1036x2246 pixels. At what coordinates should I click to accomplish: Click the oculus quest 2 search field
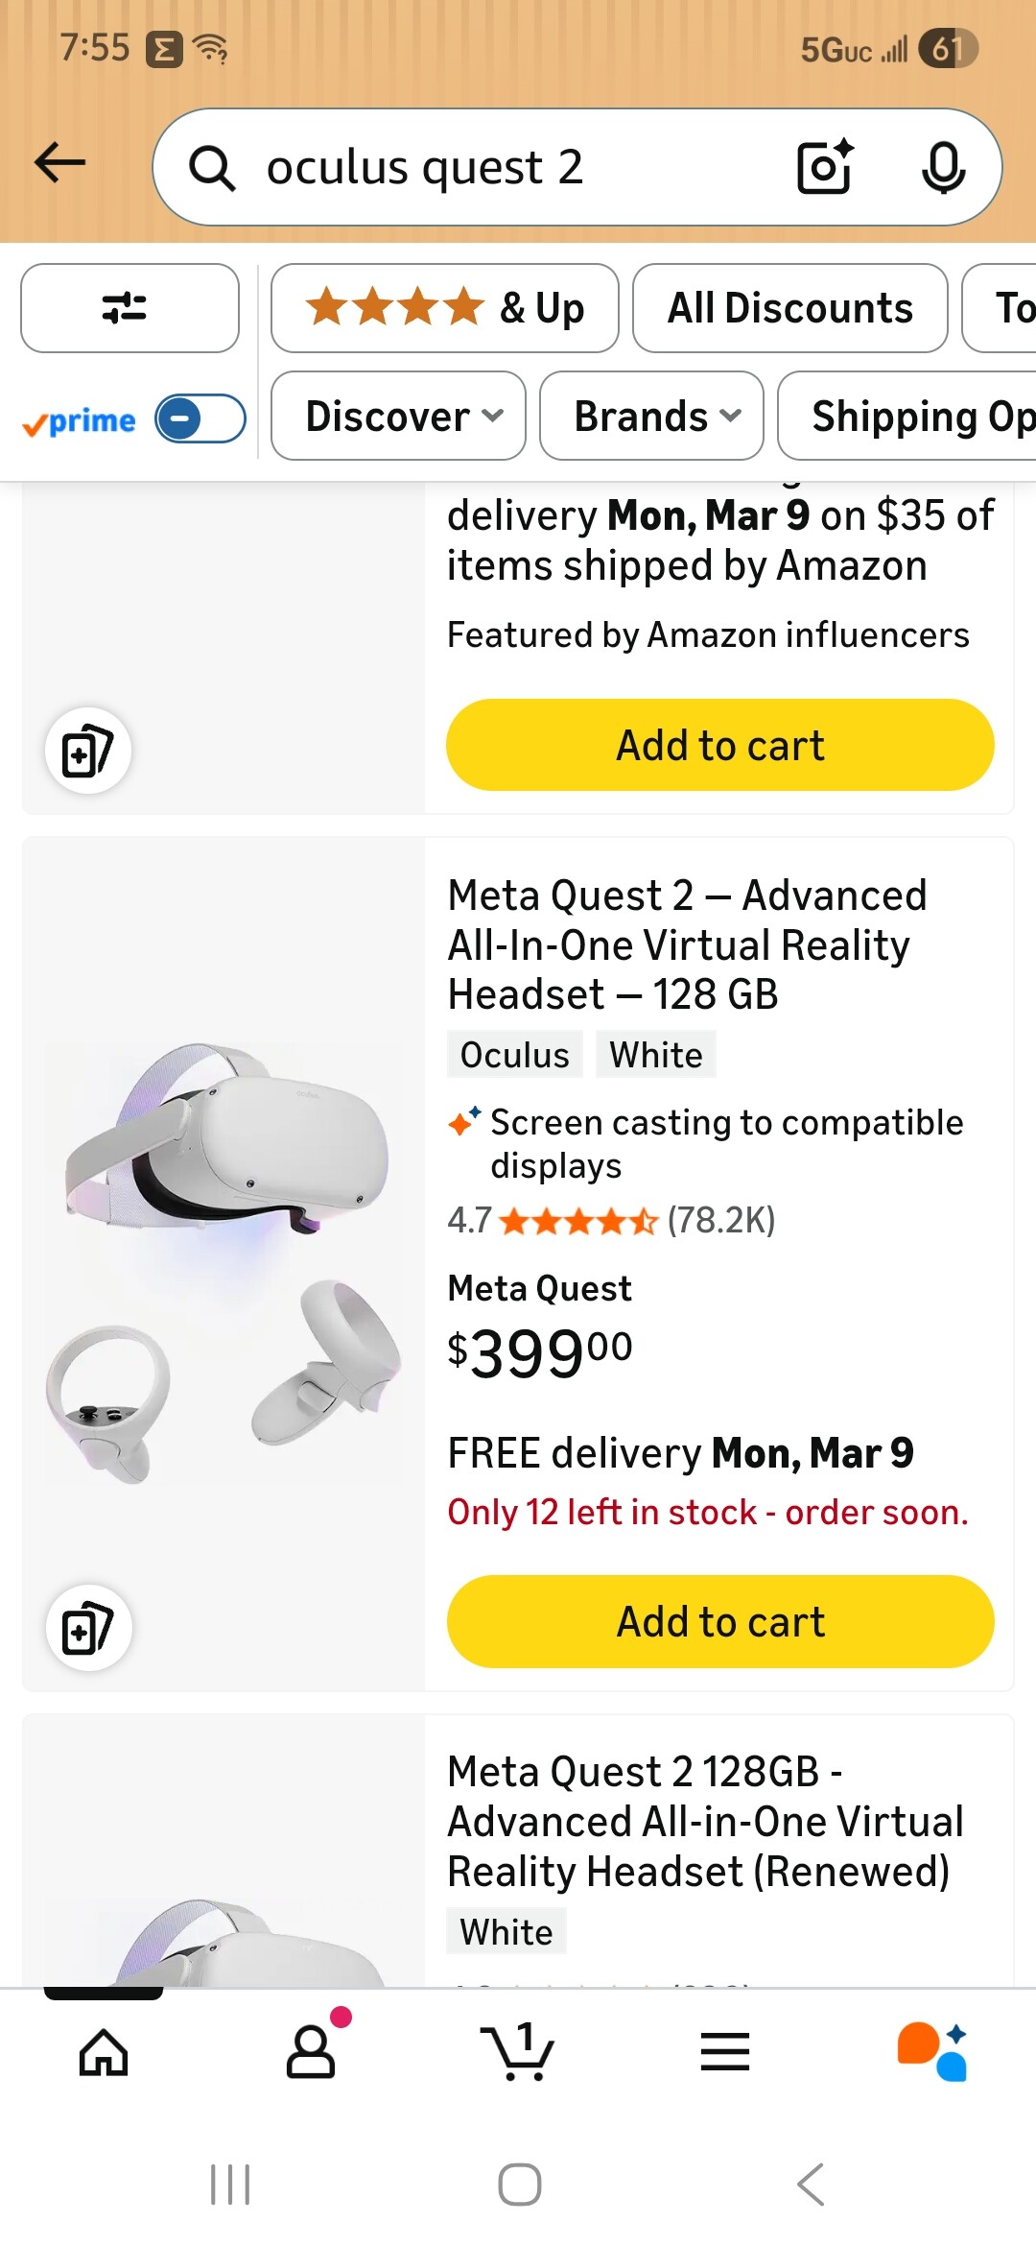[x=480, y=167]
